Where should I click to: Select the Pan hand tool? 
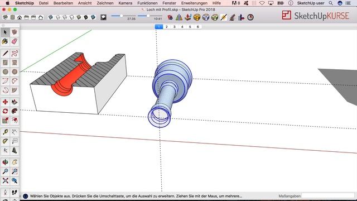(x=15, y=162)
